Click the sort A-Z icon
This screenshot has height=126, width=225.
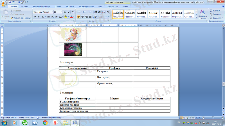pyautogui.click(x=103, y=12)
